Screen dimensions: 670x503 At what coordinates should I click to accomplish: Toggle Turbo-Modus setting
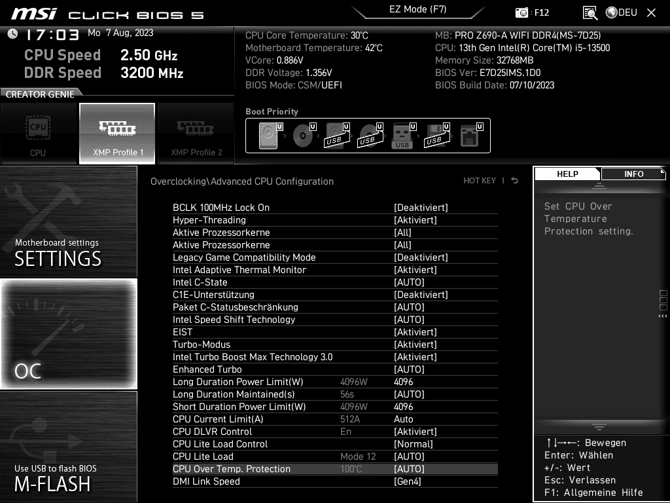point(335,345)
